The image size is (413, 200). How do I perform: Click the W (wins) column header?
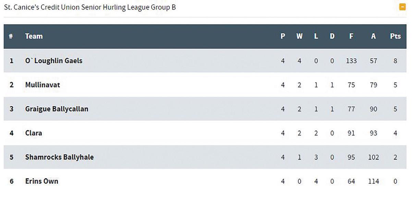click(299, 36)
